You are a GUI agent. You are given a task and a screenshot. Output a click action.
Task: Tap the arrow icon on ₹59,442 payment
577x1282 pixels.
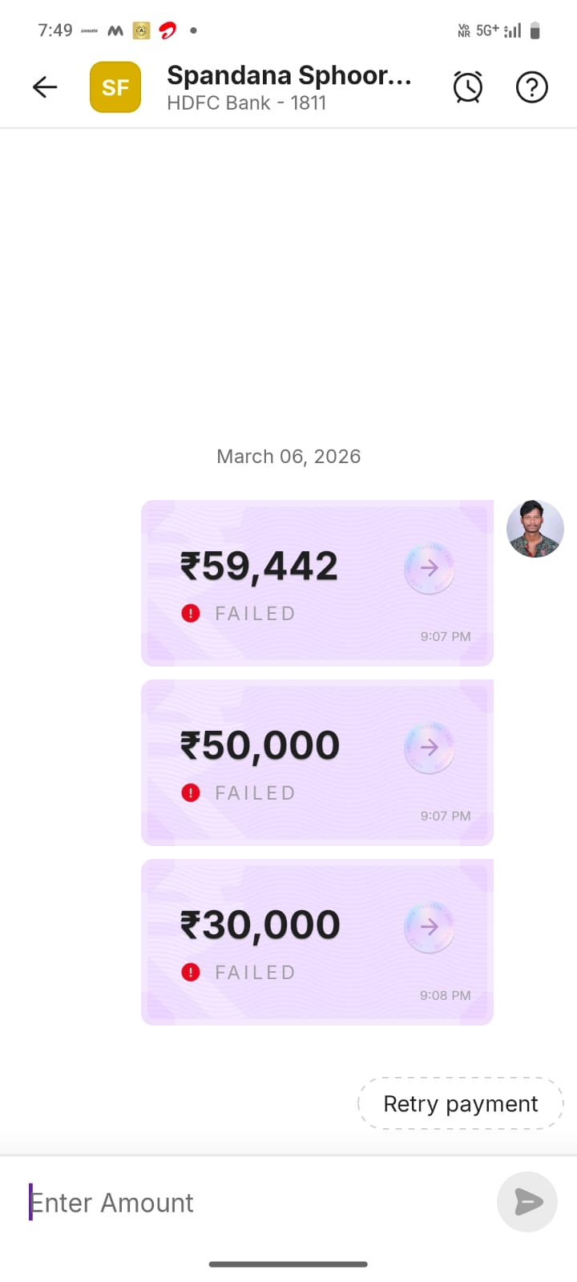[x=430, y=568]
